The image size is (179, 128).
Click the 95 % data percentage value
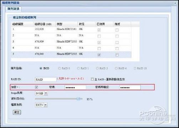click(x=89, y=99)
